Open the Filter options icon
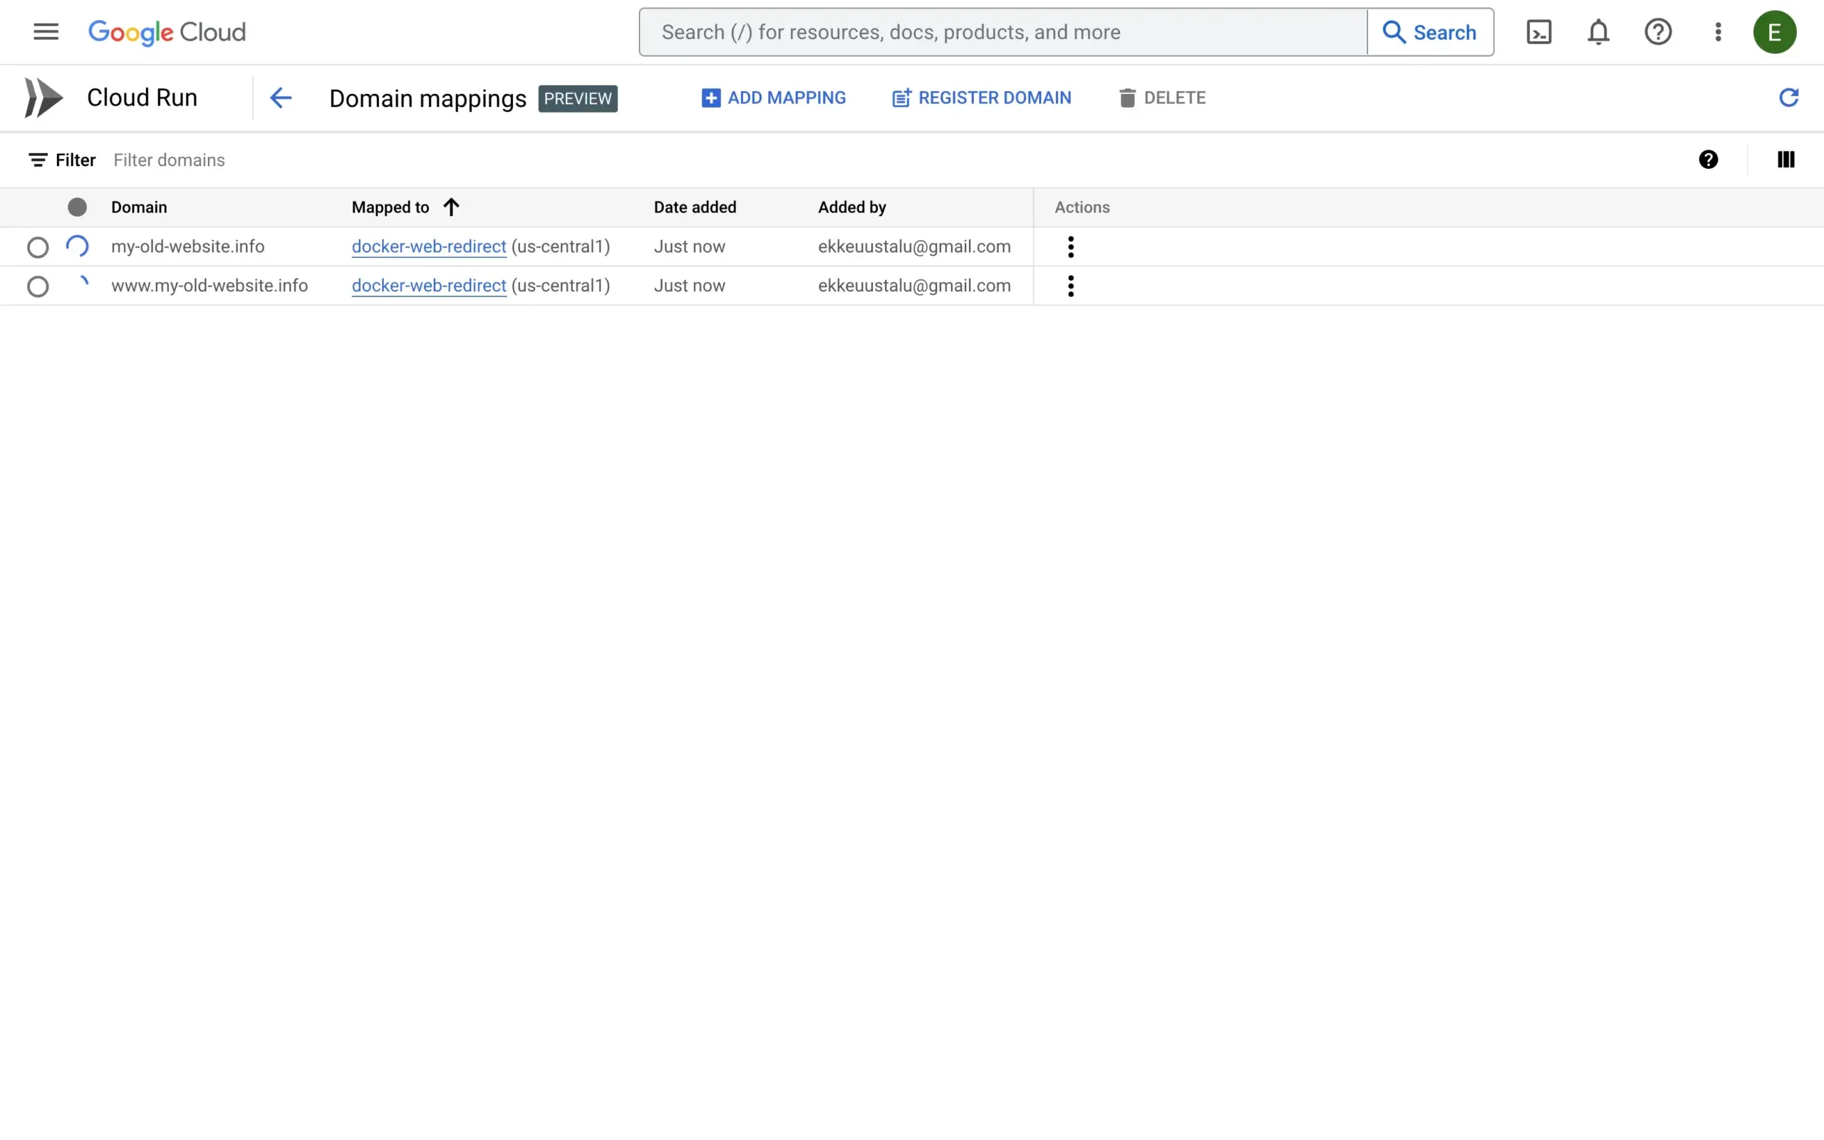 click(38, 159)
